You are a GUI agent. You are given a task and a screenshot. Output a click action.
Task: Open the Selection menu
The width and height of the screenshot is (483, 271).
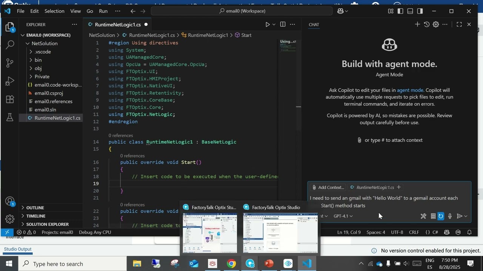point(54,11)
